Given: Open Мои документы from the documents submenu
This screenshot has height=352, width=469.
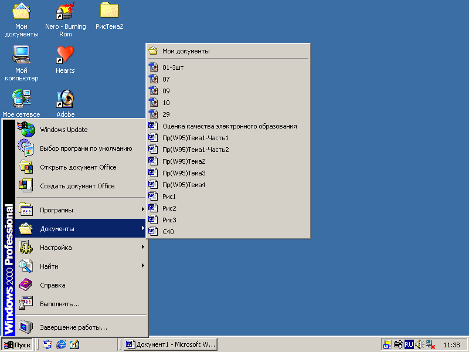Looking at the screenshot, I should tap(228, 51).
